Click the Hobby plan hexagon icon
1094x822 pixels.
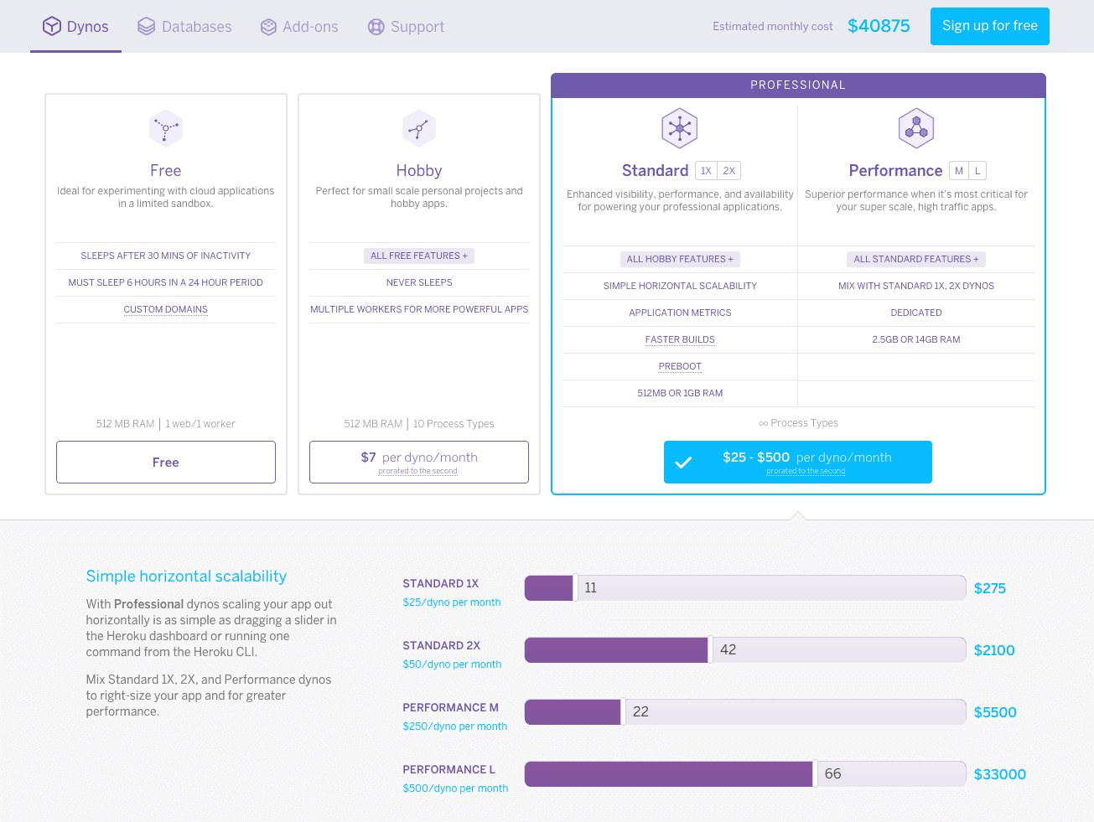[418, 127]
